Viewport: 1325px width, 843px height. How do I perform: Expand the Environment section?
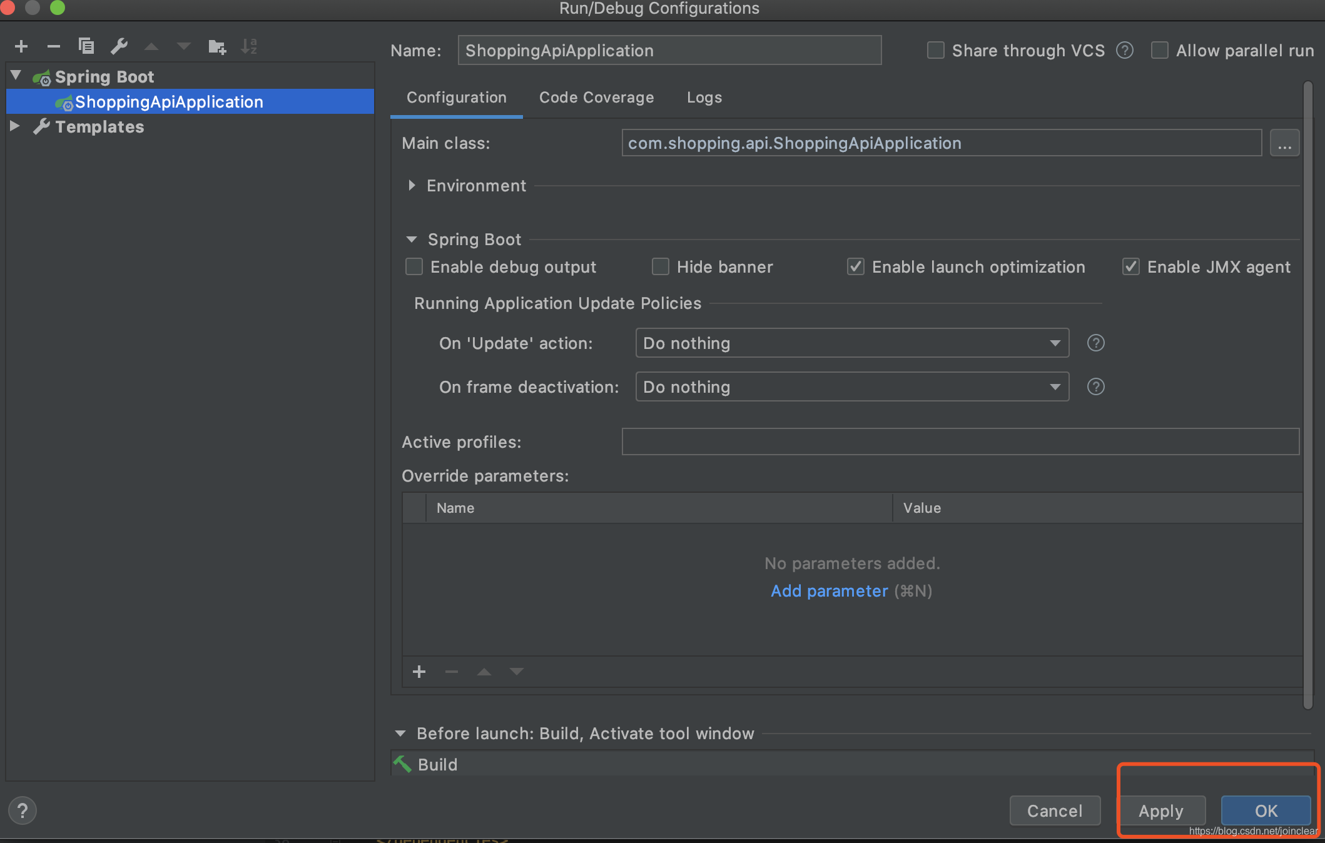tap(412, 184)
